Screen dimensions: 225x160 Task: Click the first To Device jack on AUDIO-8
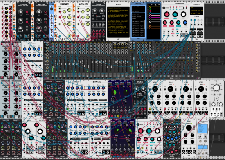(191, 20)
